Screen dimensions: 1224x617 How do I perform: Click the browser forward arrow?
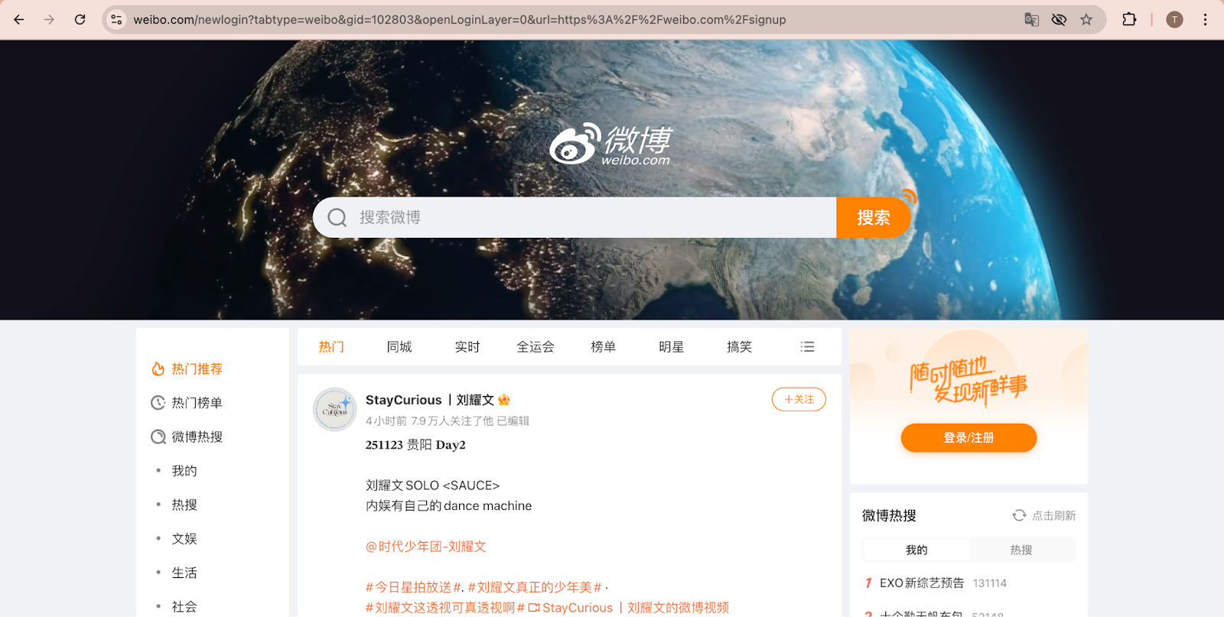point(49,20)
